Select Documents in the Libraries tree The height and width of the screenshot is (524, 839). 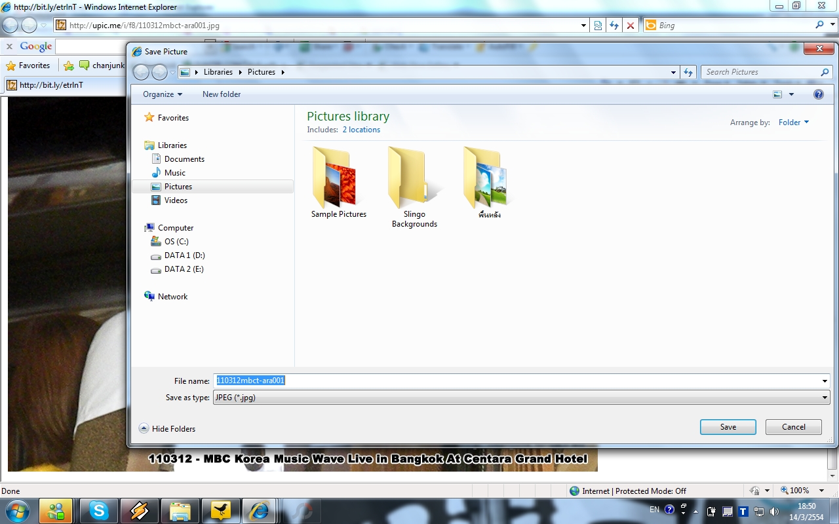pyautogui.click(x=184, y=159)
